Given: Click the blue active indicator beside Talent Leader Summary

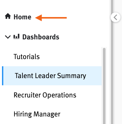Looking at the screenshot, I should click(x=3, y=76).
